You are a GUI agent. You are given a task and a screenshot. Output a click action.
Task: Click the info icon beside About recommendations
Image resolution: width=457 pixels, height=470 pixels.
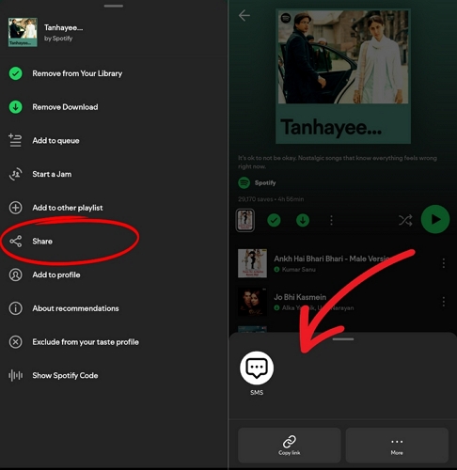pos(15,308)
